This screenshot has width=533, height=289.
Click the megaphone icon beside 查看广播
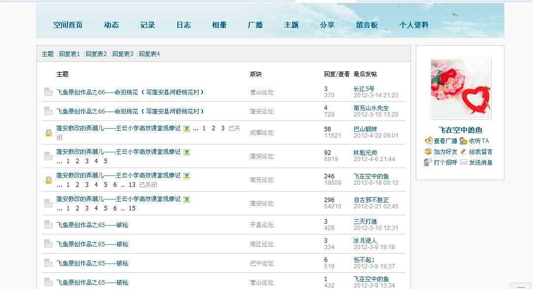428,141
